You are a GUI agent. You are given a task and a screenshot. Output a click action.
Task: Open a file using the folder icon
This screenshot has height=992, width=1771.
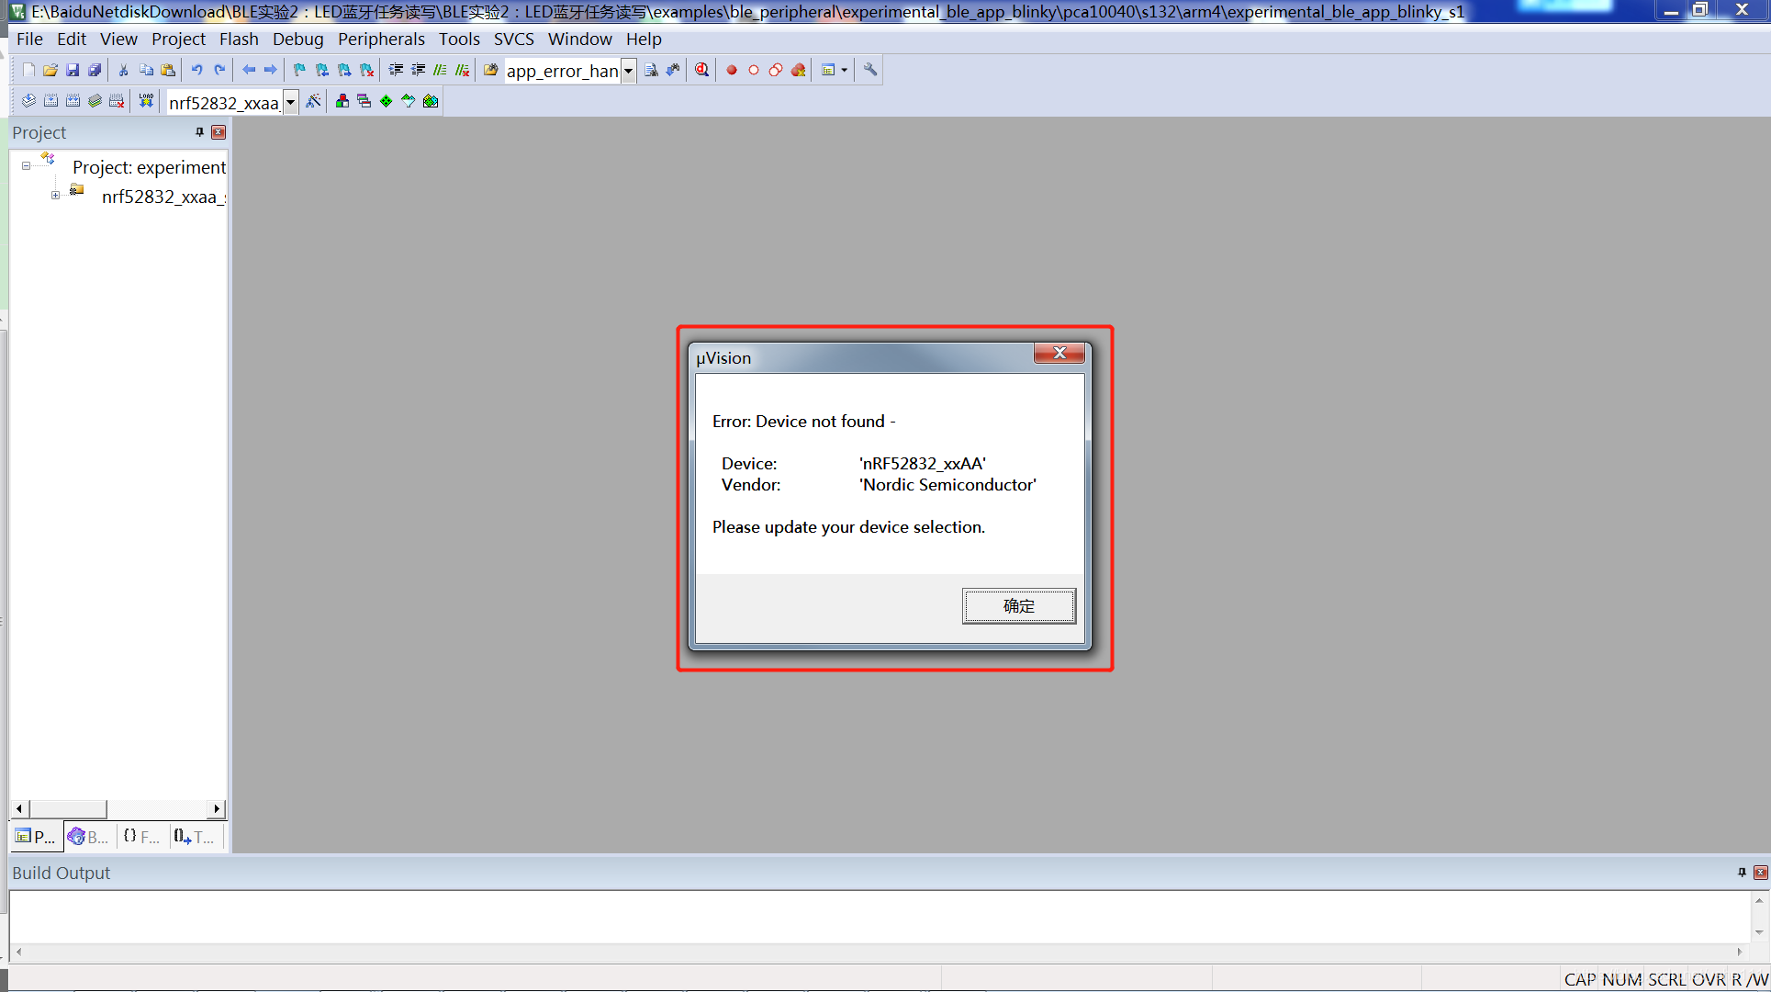click(x=50, y=70)
